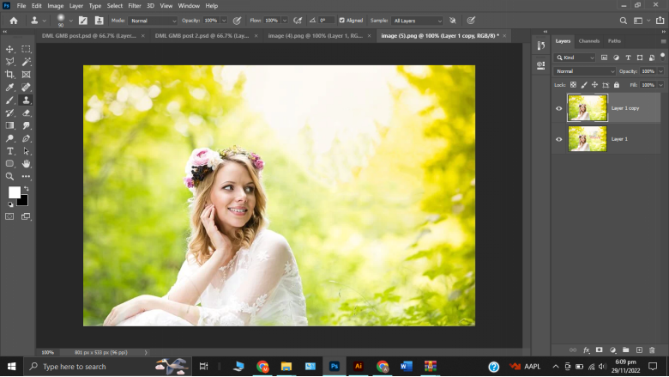Lock transparent pixels
The width and height of the screenshot is (669, 377).
click(x=573, y=85)
